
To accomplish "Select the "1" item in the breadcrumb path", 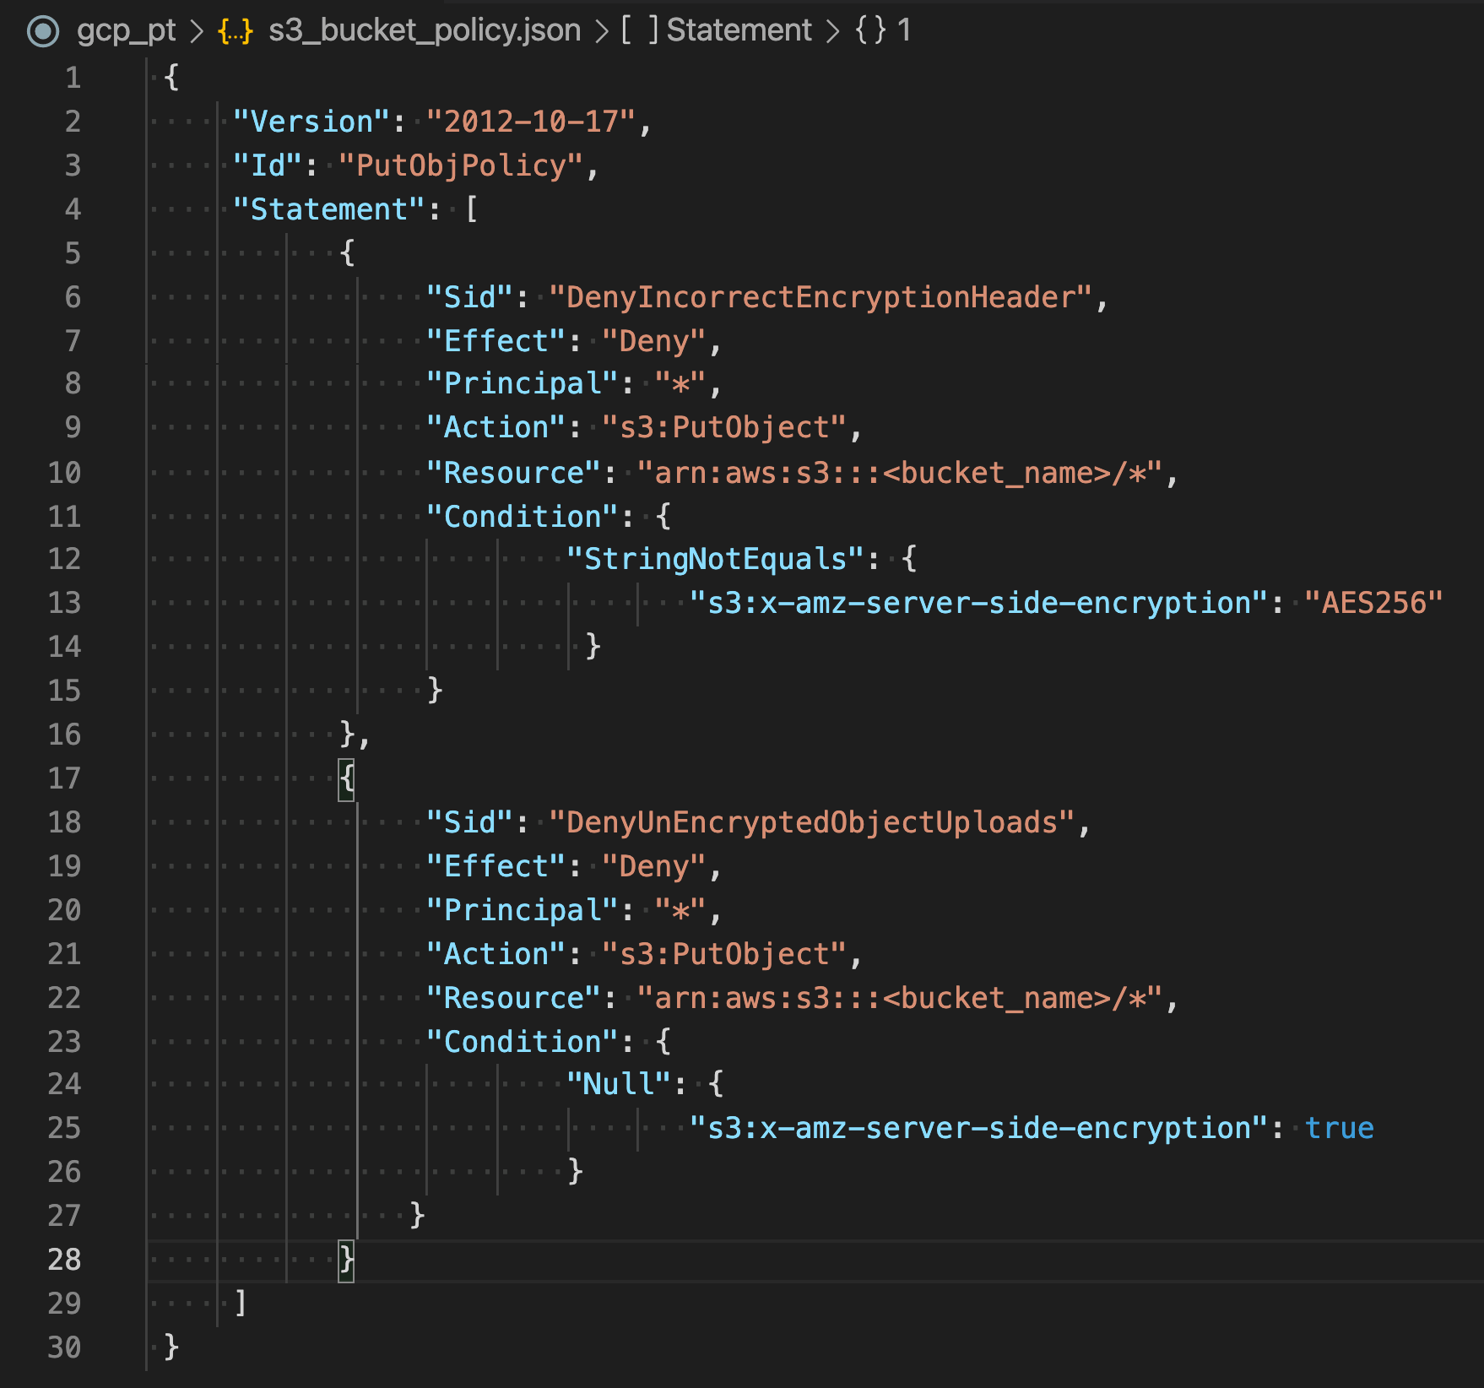I will 905,30.
